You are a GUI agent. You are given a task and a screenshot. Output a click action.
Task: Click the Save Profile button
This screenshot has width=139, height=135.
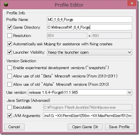(x=120, y=127)
